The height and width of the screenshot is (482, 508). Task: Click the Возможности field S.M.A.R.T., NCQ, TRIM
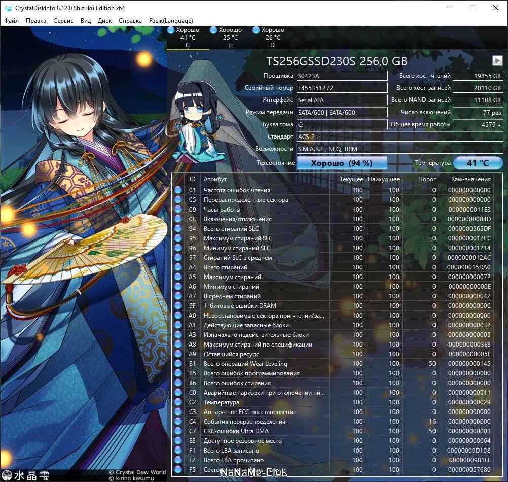pos(400,149)
